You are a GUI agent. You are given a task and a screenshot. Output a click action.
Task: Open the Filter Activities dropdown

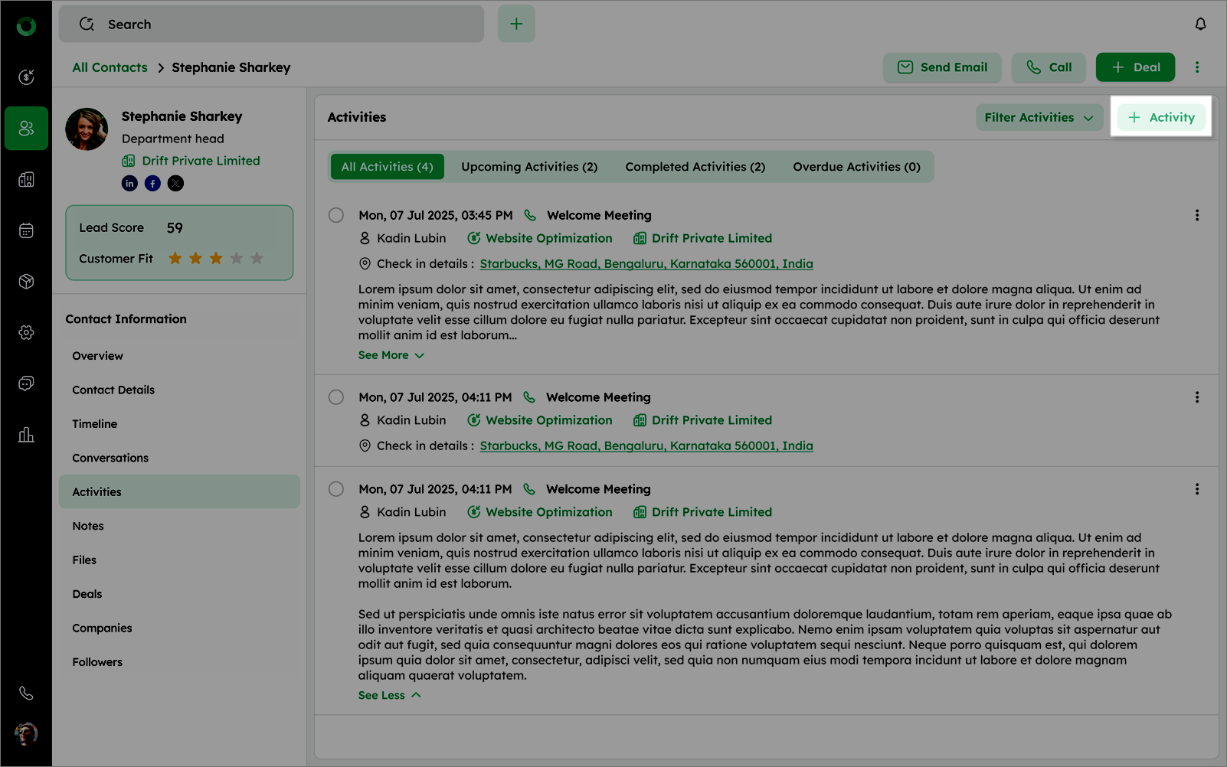[x=1039, y=117]
